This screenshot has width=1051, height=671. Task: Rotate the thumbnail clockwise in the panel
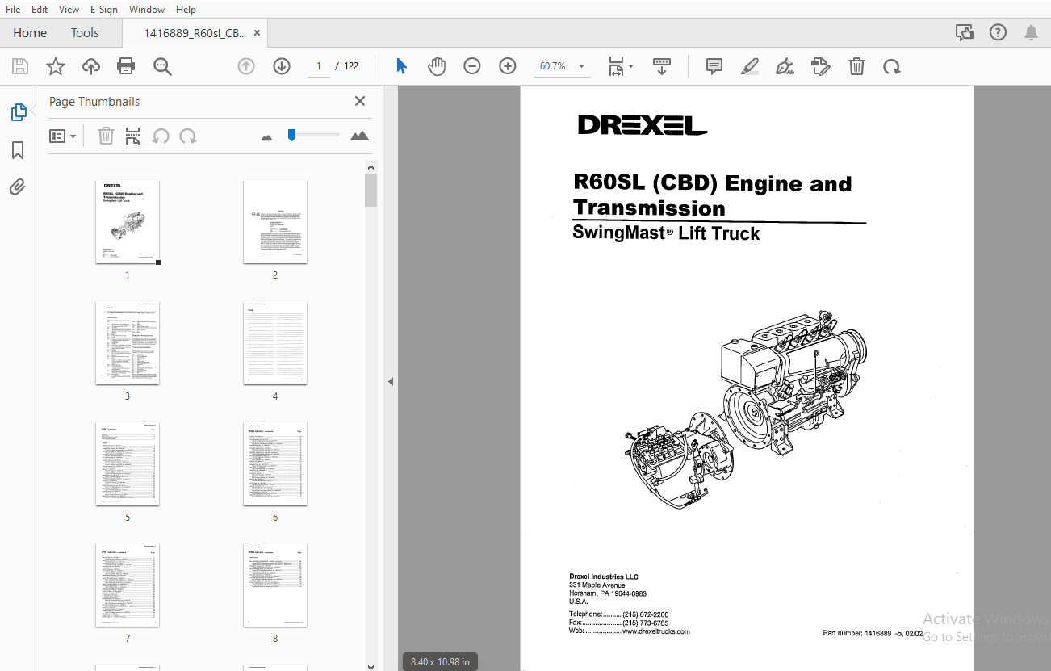[188, 136]
